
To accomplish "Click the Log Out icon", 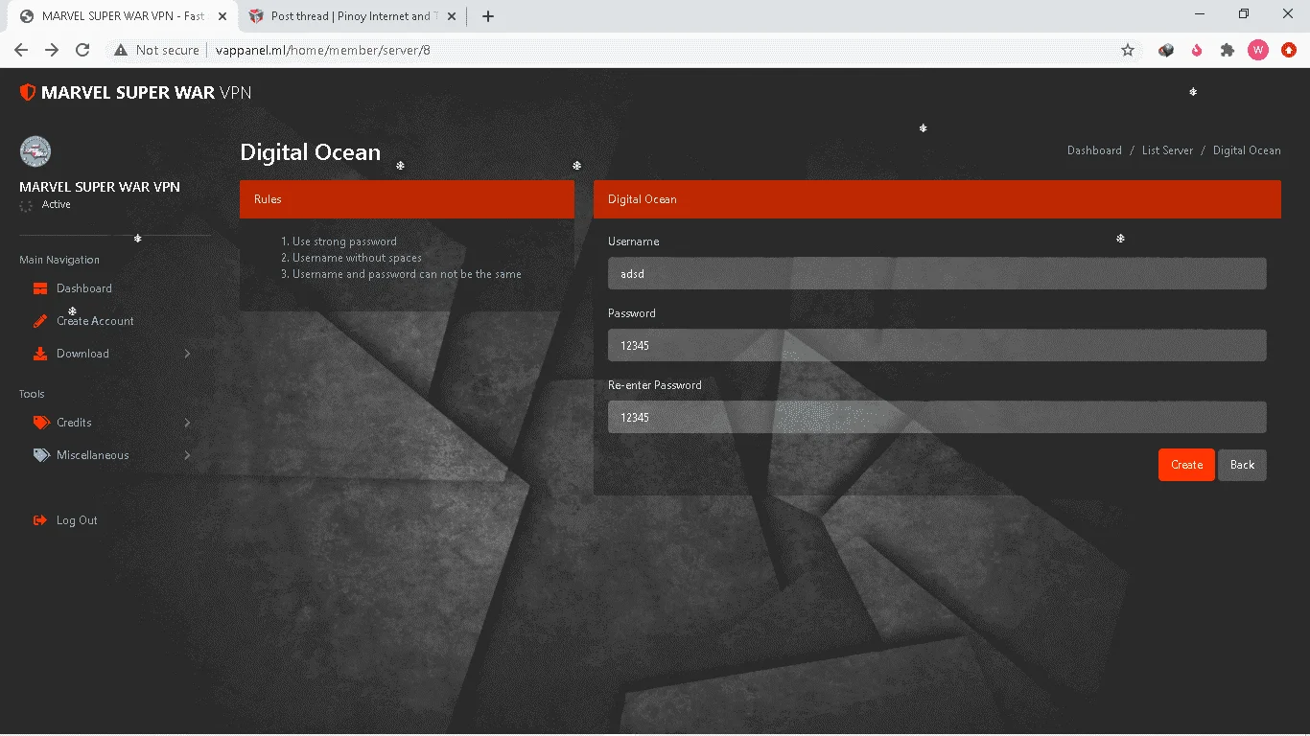I will click(40, 520).
